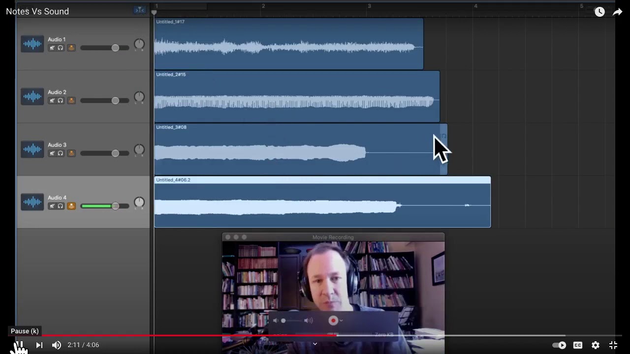Click the 2:11 / 4:06 time display
Viewport: 630px width, 354px height.
pyautogui.click(x=83, y=345)
